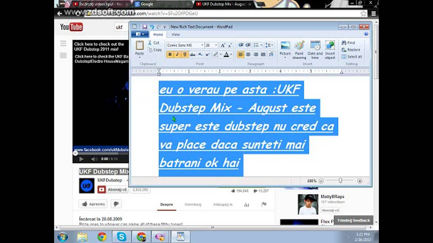Adjust the WordPad zoom slider
This screenshot has height=243, width=433.
340,181
